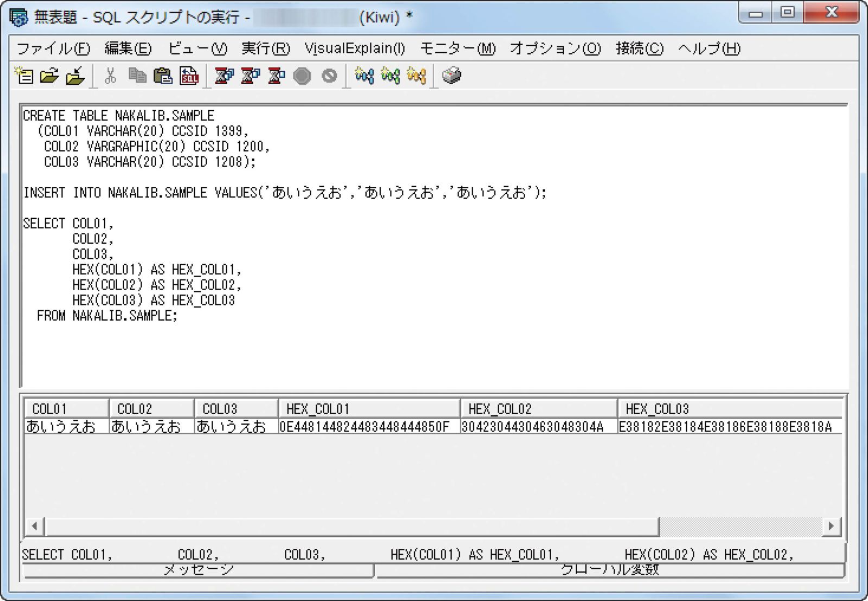868x601 pixels.
Task: Click the results right scroll arrow
Action: click(x=831, y=526)
